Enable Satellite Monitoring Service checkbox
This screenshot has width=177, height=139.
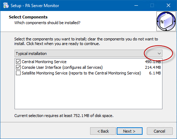coord(18,73)
